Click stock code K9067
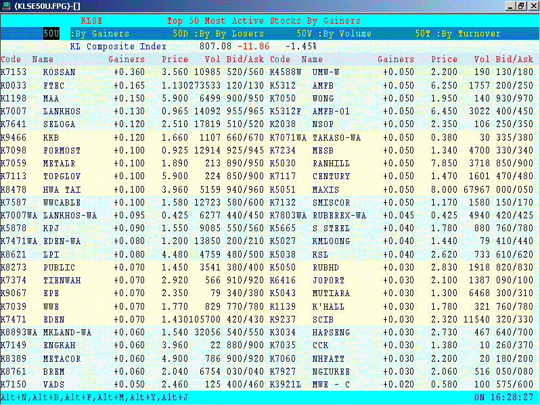The height and width of the screenshot is (405, 540). pyautogui.click(x=14, y=293)
